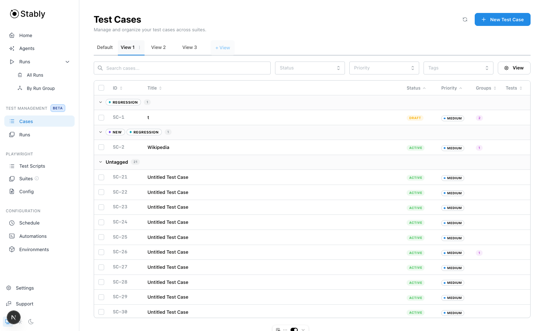Select the monitor icon for system theme

(x=7, y=322)
